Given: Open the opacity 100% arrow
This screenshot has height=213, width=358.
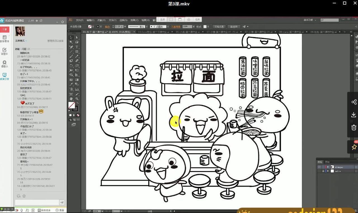Looking at the screenshot, I should (x=194, y=27).
